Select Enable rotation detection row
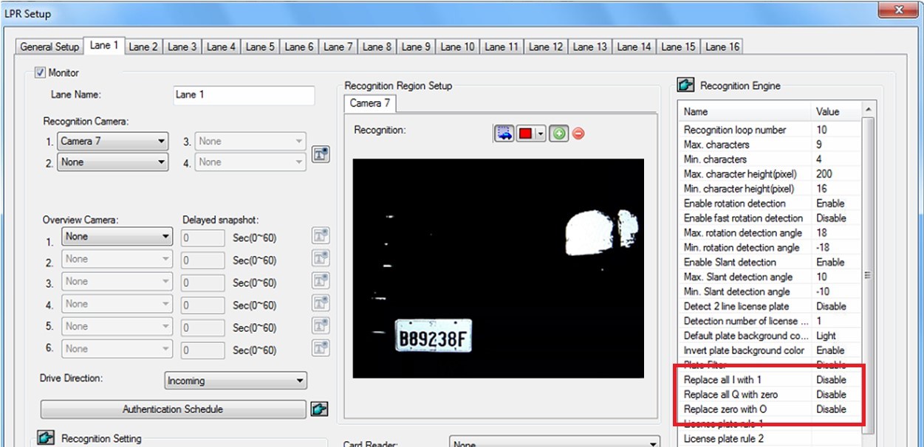Screen dimensions: 924x447 point(769,204)
